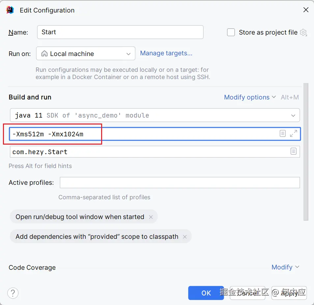Click into the Name text field

[x=120, y=32]
